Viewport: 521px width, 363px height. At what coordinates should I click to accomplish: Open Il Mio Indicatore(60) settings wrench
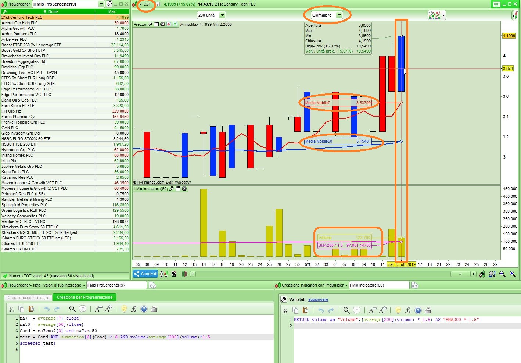coord(172,189)
